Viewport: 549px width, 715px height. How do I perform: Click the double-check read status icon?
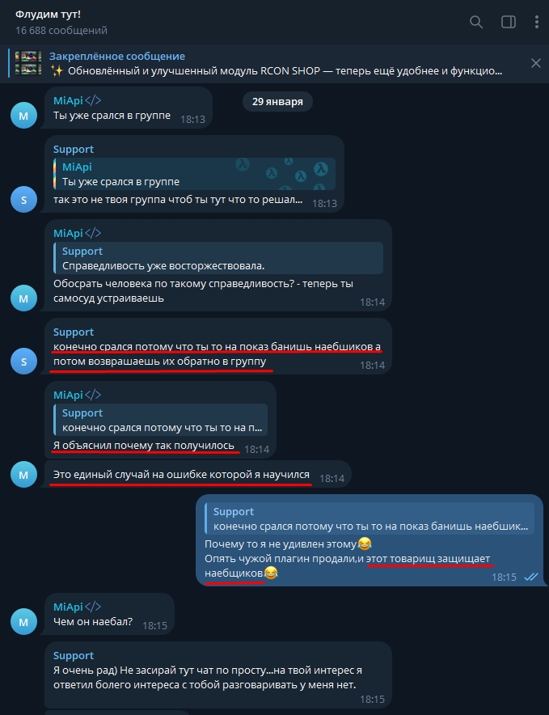pos(530,577)
